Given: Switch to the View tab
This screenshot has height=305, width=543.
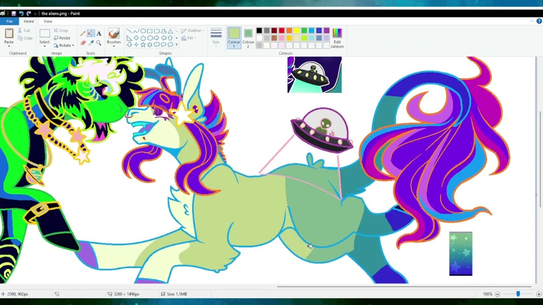Looking at the screenshot, I should pos(48,21).
